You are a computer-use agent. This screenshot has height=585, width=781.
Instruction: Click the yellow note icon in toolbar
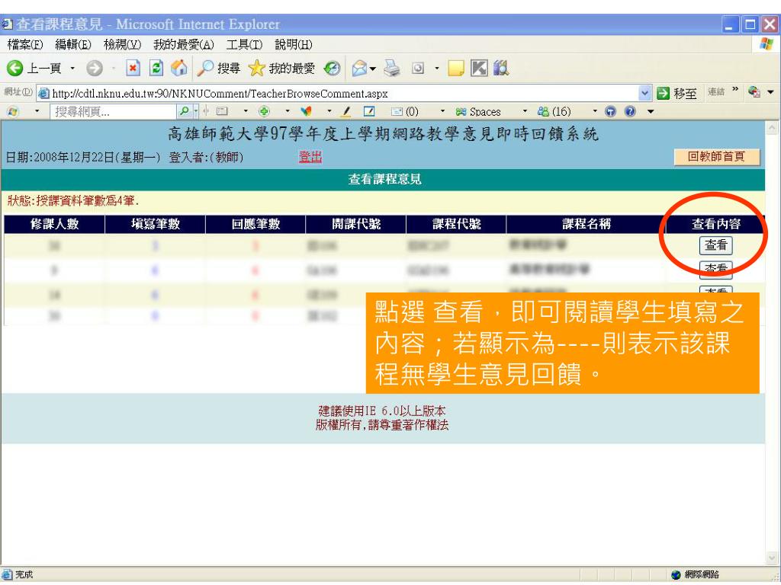point(456,68)
